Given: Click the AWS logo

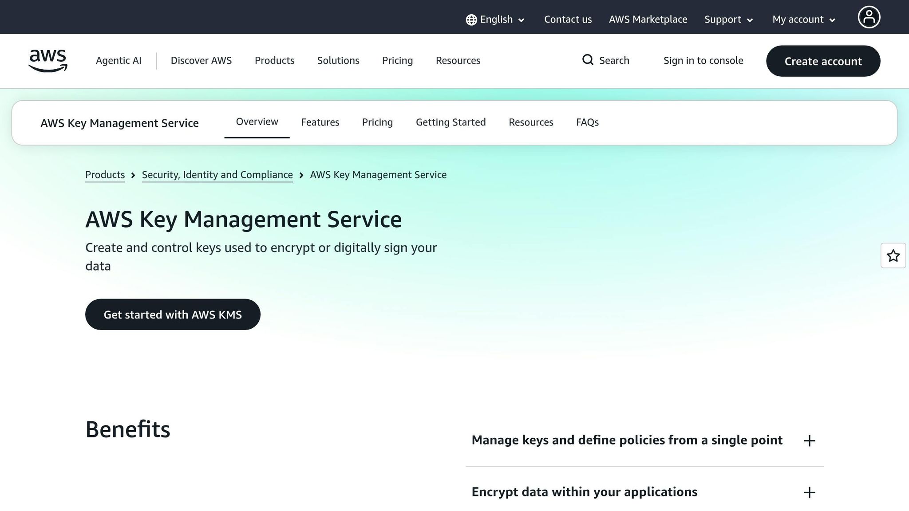Looking at the screenshot, I should pos(48,61).
